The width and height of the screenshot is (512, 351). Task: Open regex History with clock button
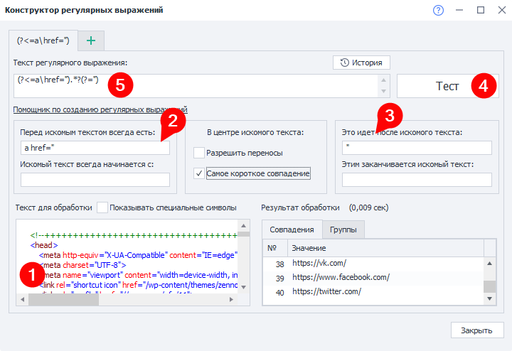[x=361, y=63]
